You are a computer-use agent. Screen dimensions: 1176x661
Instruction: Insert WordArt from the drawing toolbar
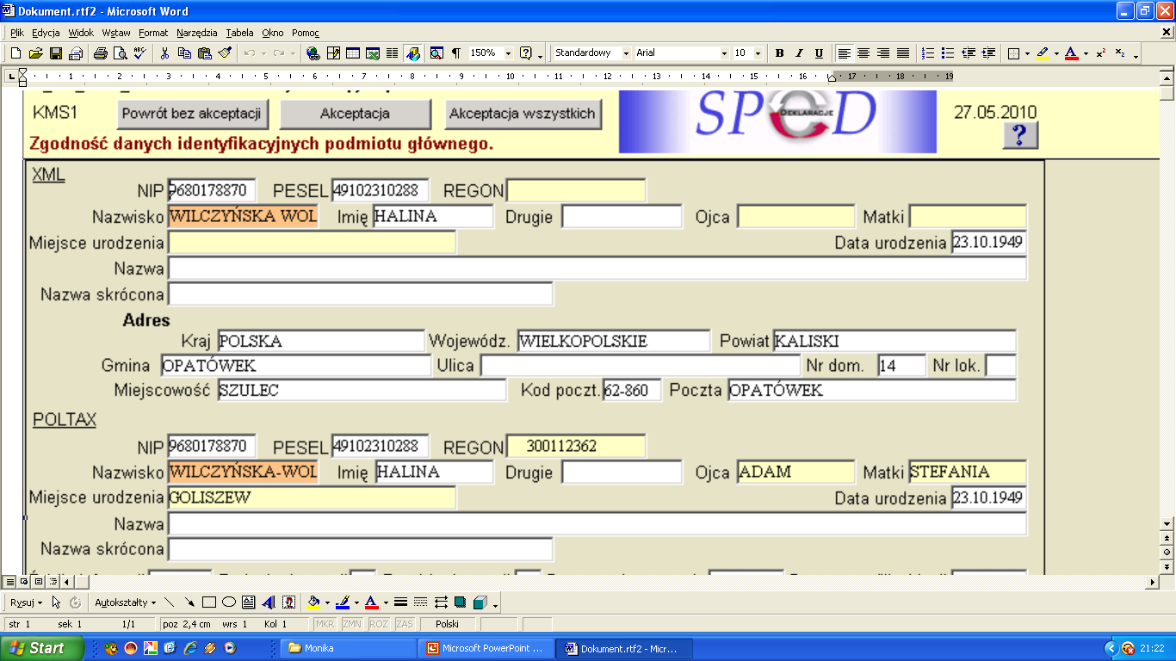click(269, 602)
